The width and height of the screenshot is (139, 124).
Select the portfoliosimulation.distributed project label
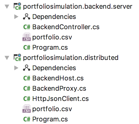point(71,58)
